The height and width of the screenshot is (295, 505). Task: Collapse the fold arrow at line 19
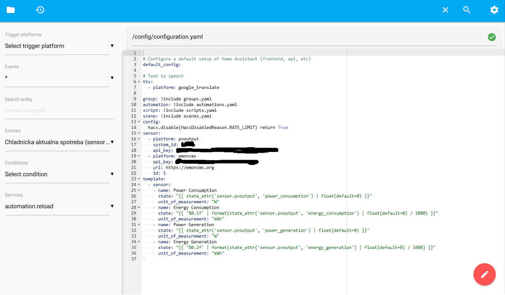(139, 156)
